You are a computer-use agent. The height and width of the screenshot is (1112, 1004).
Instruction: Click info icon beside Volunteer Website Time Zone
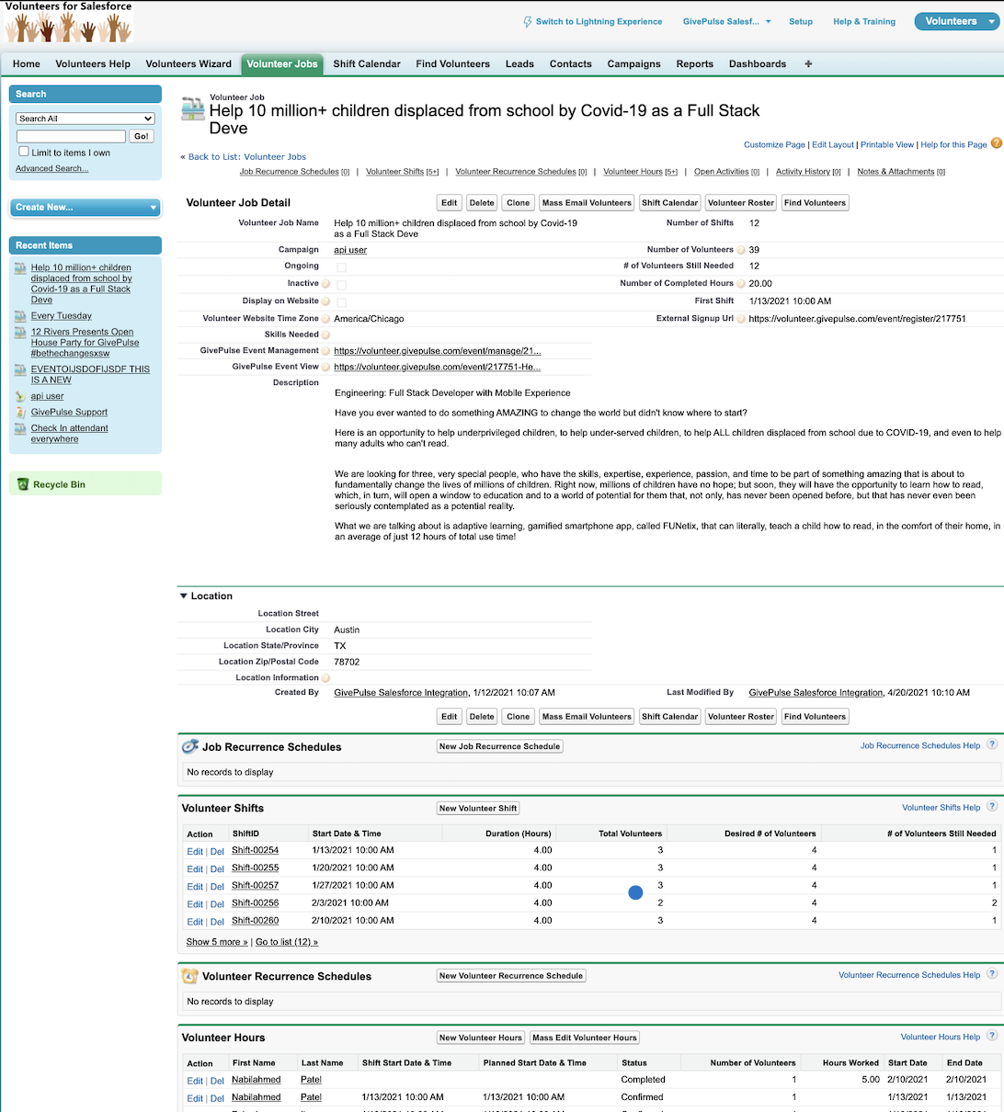(x=325, y=319)
